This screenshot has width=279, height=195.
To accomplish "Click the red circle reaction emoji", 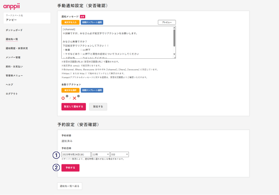I will (x=63, y=98).
